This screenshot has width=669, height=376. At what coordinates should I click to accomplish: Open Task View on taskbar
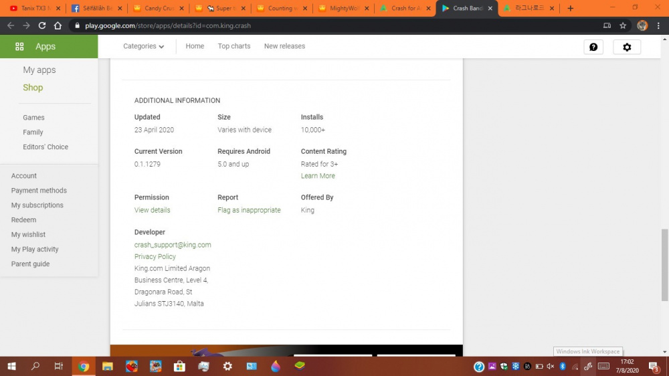[59, 366]
